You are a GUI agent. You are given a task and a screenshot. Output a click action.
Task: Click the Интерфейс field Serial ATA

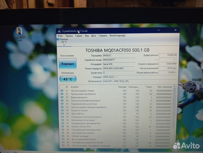119,64
